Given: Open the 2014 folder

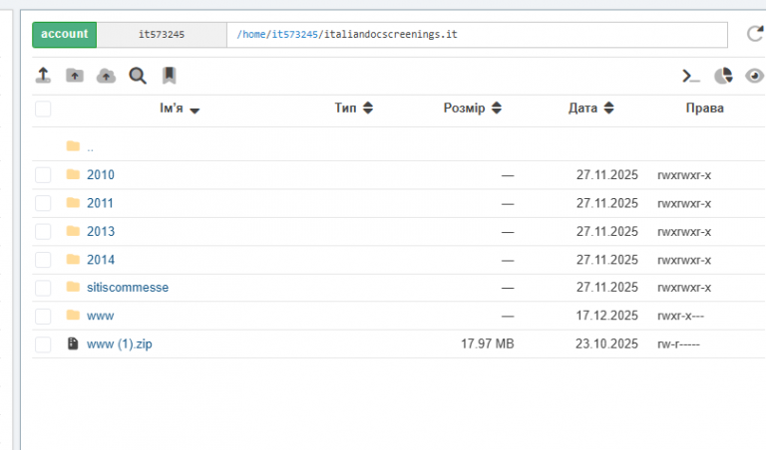Looking at the screenshot, I should click(x=101, y=260).
